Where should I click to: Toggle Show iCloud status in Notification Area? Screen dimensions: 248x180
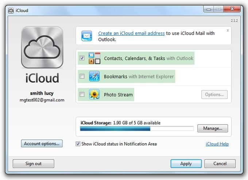click(x=78, y=144)
